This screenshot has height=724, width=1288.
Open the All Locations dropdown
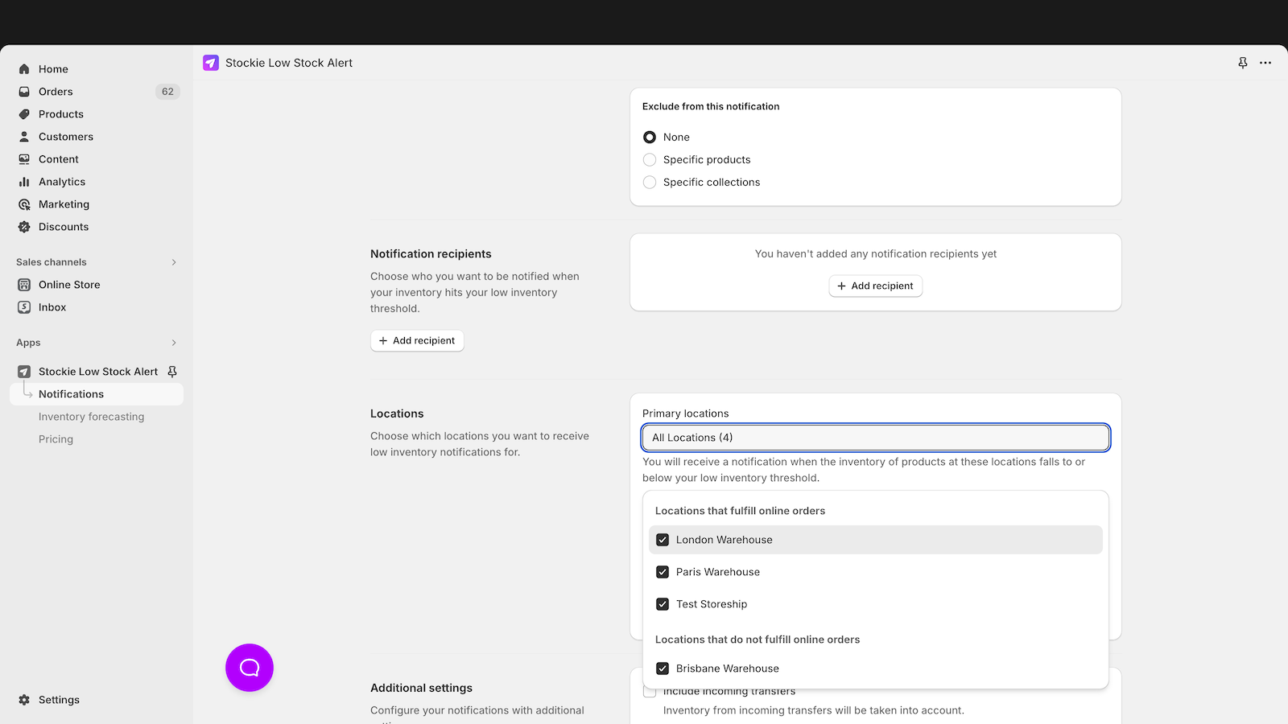pyautogui.click(x=875, y=437)
